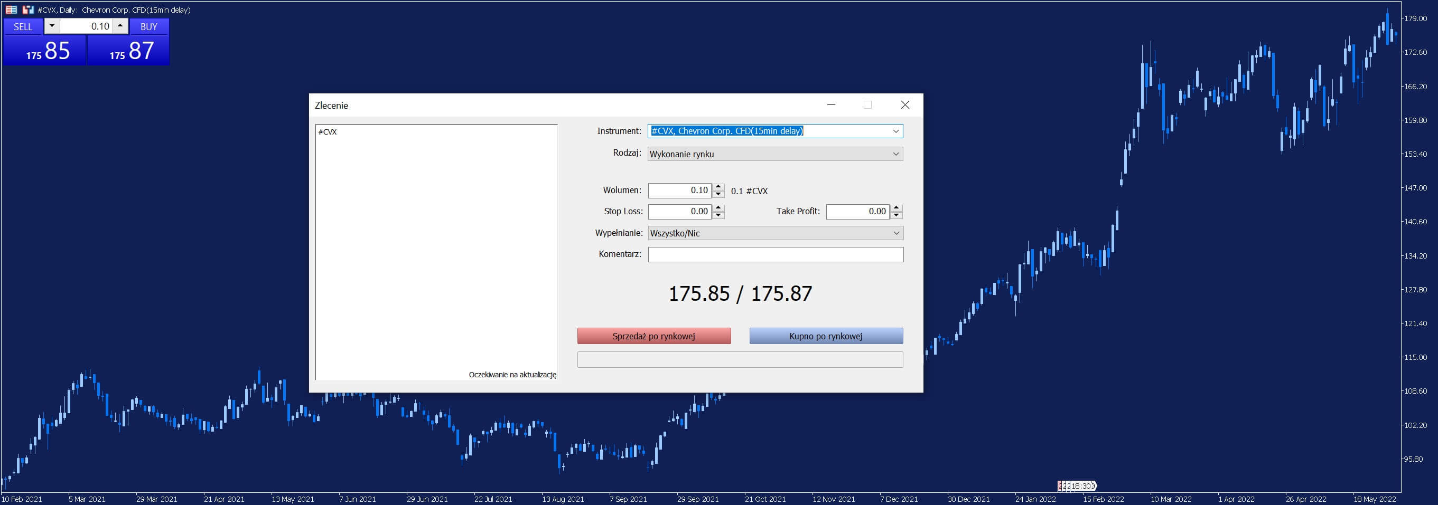
Task: Click the Kupno po rynkowej button
Action: [x=826, y=336]
